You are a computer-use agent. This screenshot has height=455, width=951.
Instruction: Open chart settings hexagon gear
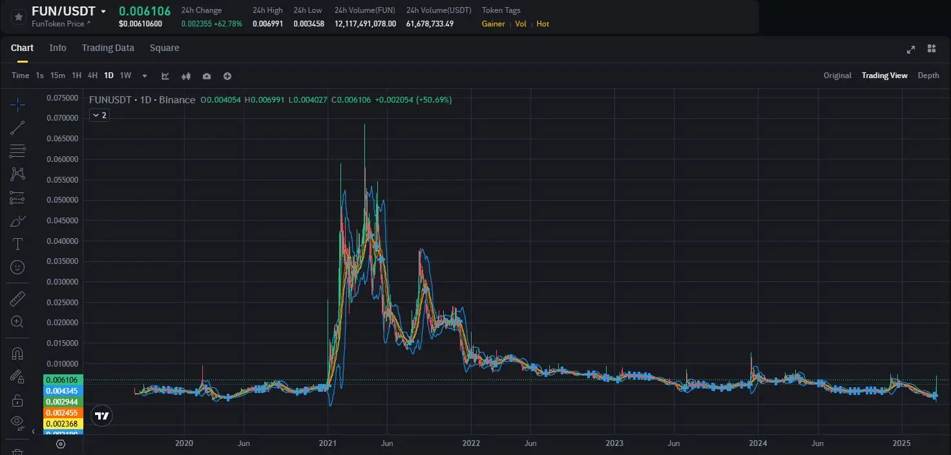coord(61,444)
